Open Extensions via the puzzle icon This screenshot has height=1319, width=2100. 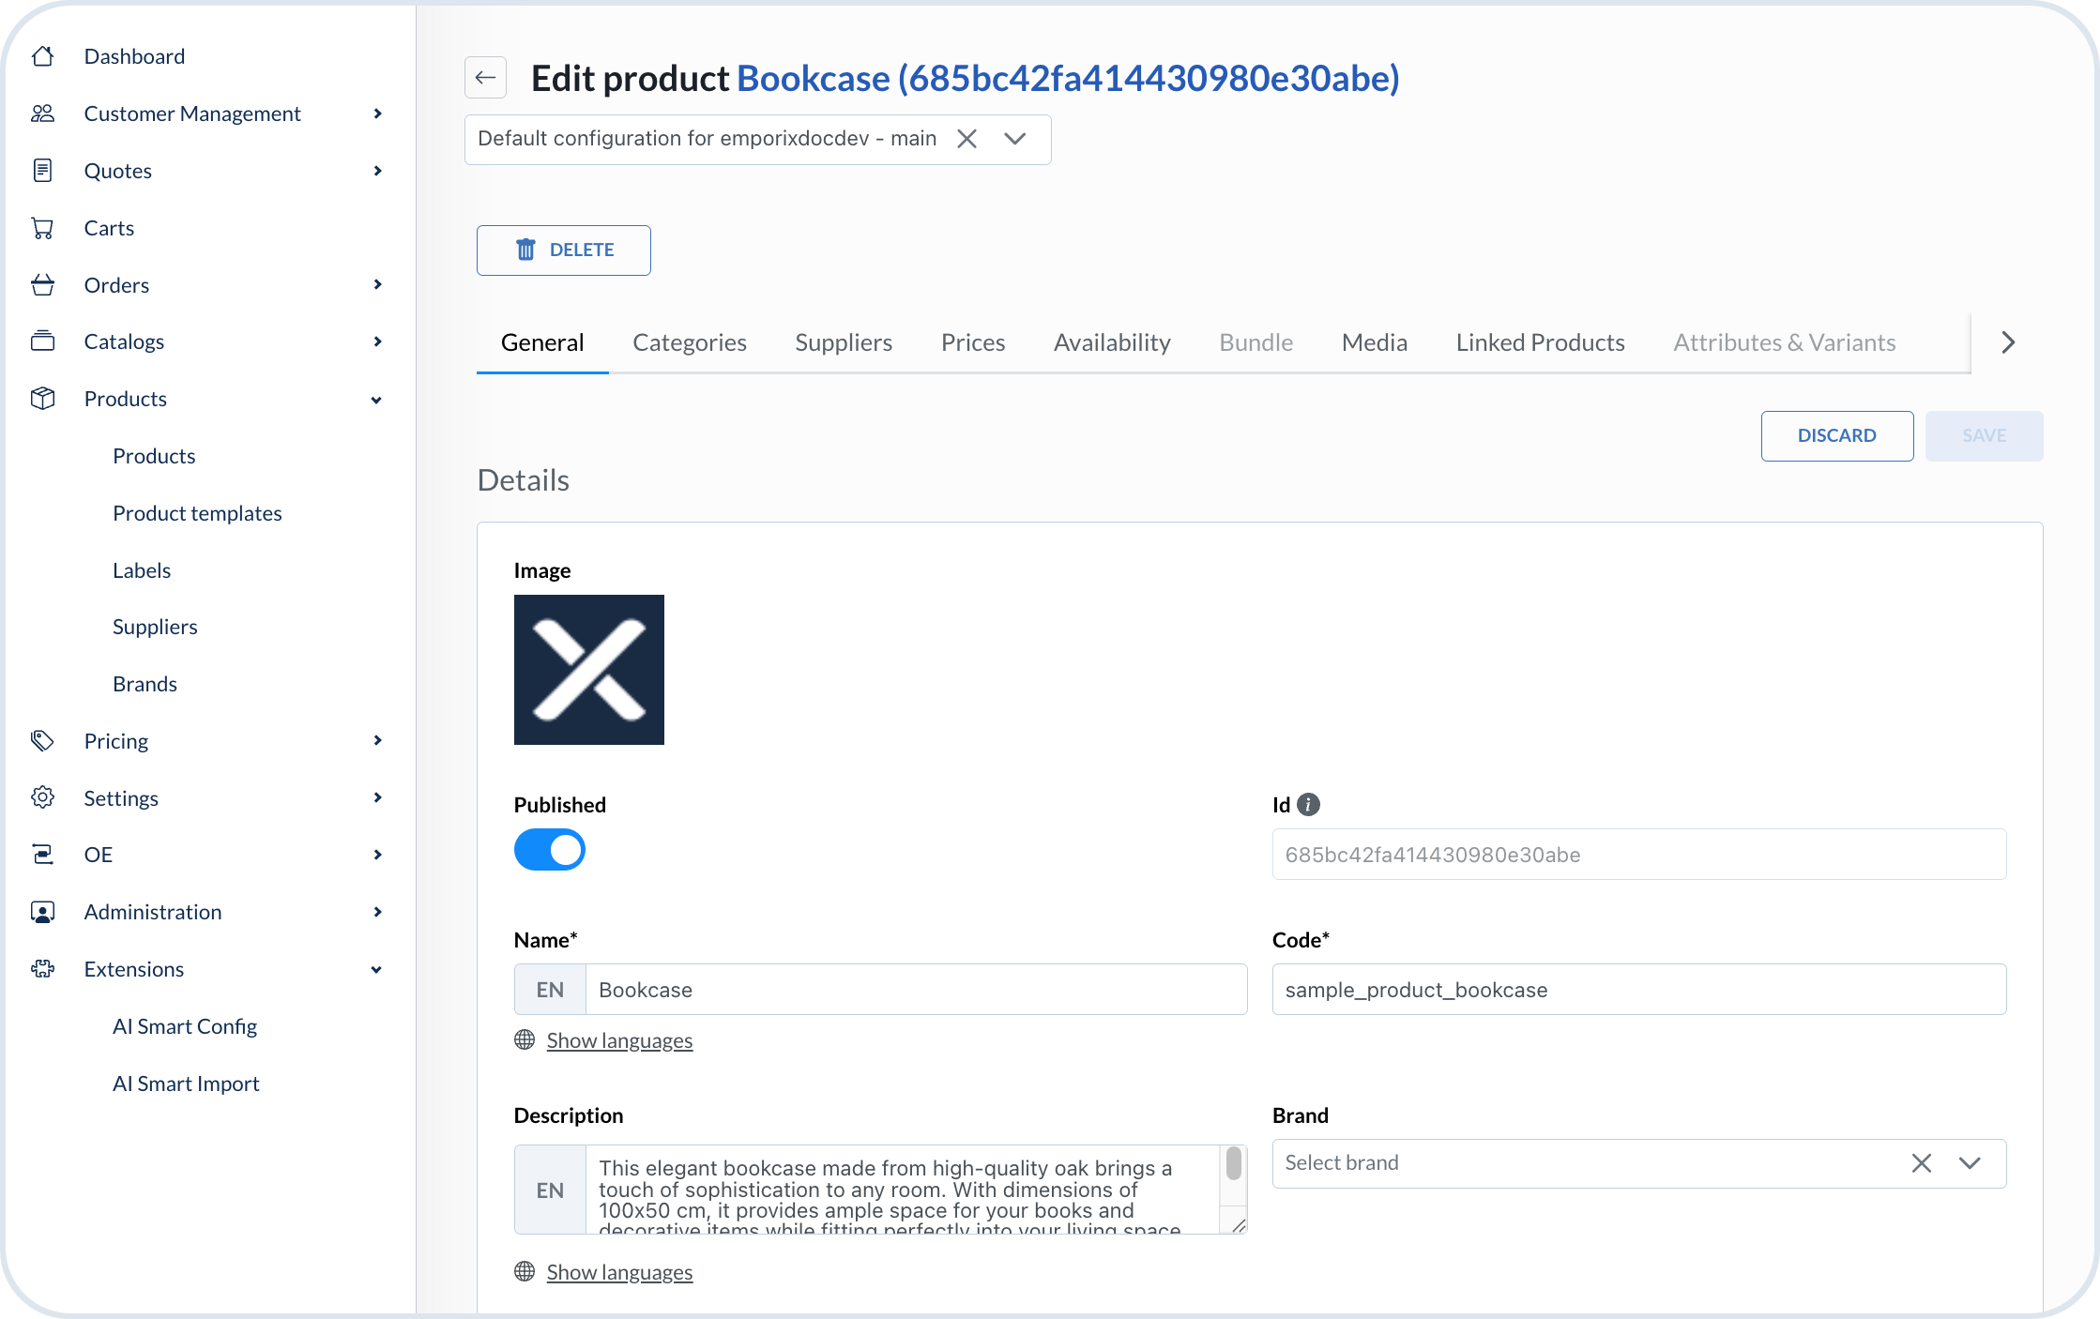coord(42,968)
